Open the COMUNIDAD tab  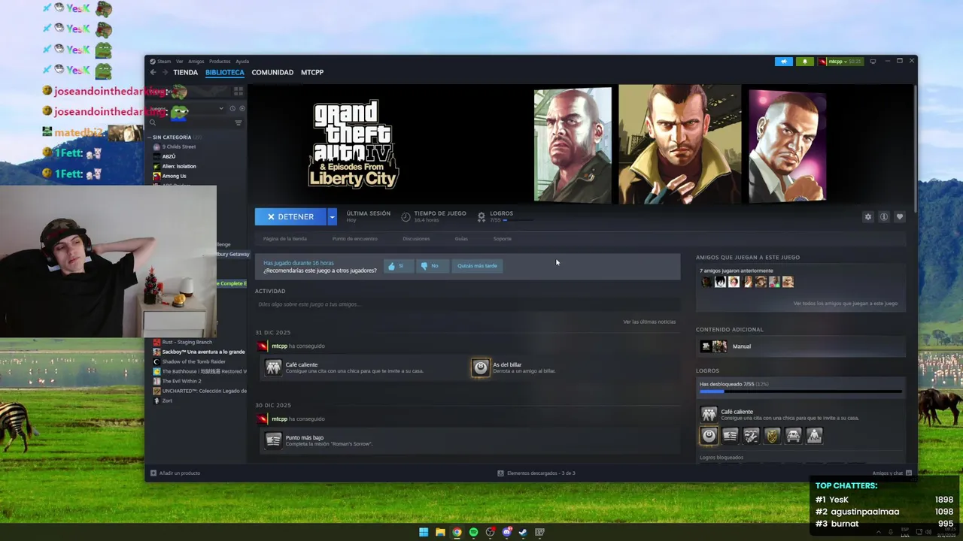[272, 72]
